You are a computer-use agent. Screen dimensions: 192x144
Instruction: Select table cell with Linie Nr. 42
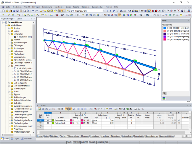pos(48,120)
